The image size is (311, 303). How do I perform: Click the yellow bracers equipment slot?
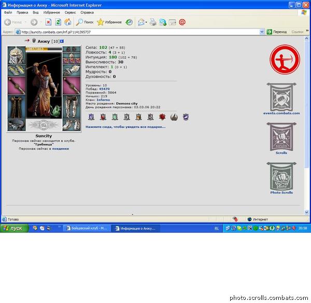coord(17,70)
